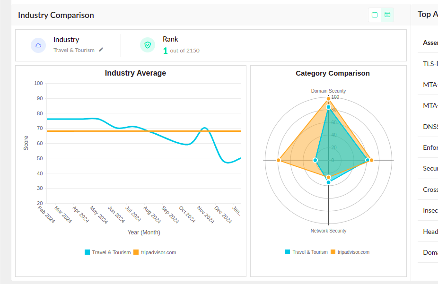Screen dimensions: 438x284
Task: Toggle tripadvisor.com in Category Comparison legend
Action: click(x=352, y=252)
